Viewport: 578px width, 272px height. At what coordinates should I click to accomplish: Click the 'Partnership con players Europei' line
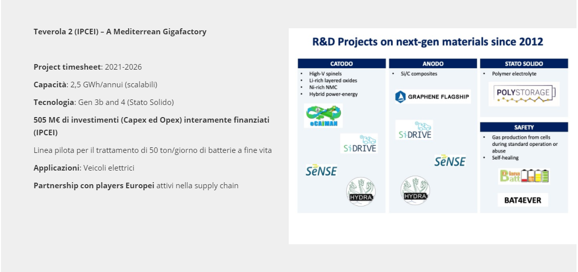[x=136, y=186]
